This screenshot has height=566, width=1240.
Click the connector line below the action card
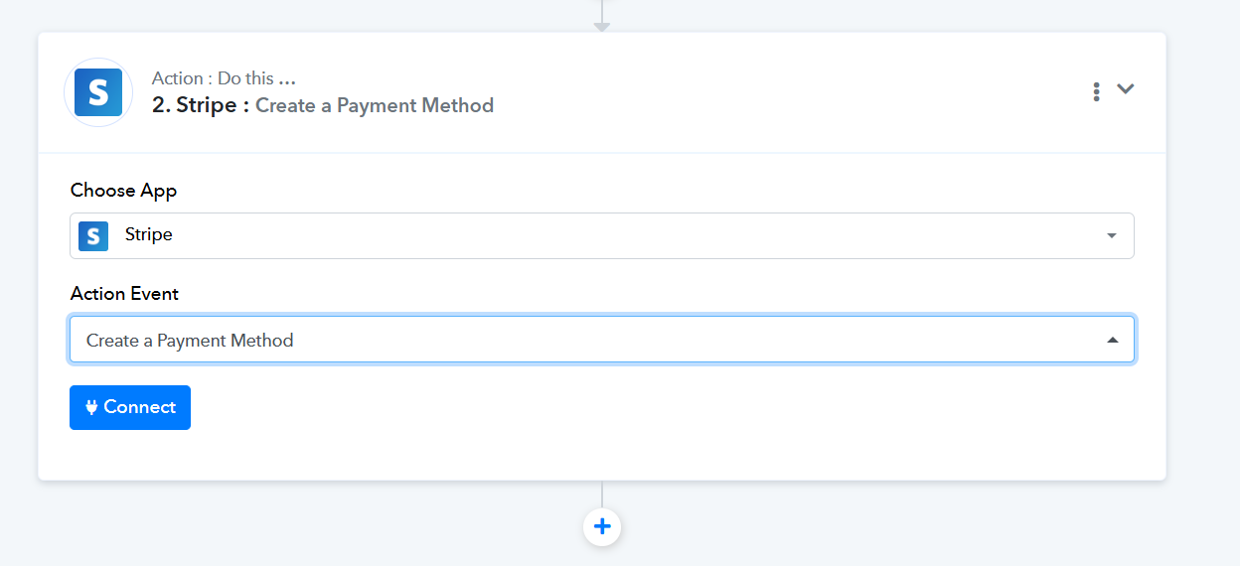point(602,495)
